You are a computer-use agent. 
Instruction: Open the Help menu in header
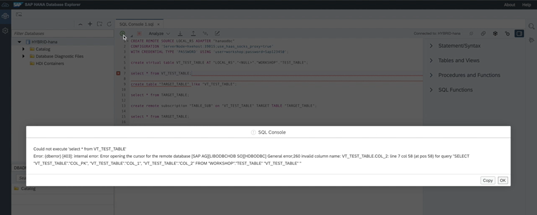(x=526, y=4)
